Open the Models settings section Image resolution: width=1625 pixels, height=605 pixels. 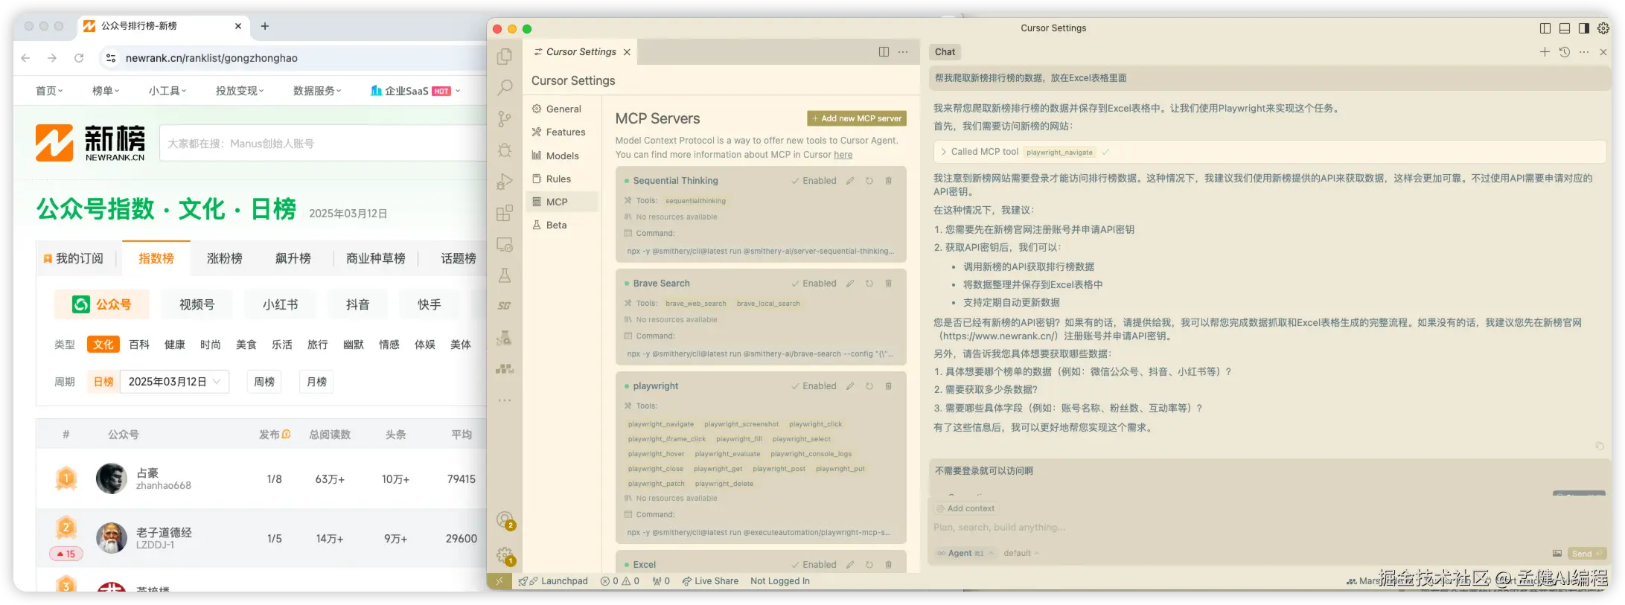(563, 156)
